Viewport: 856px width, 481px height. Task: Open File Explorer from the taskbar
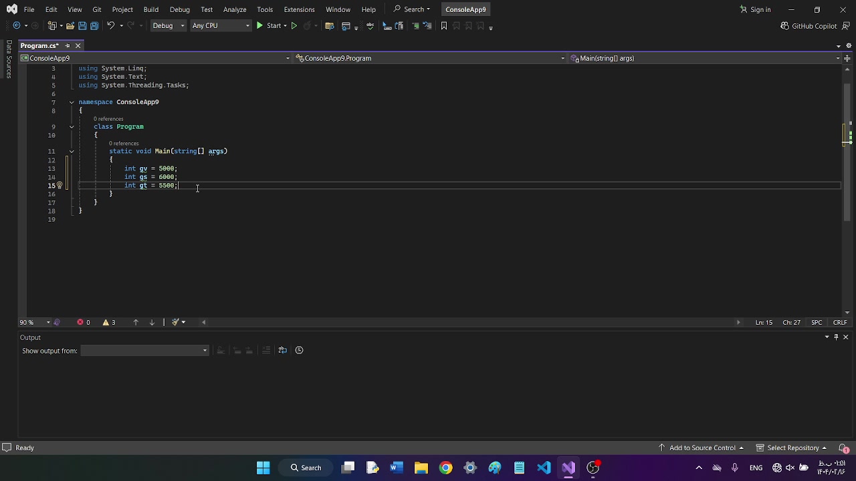click(421, 468)
